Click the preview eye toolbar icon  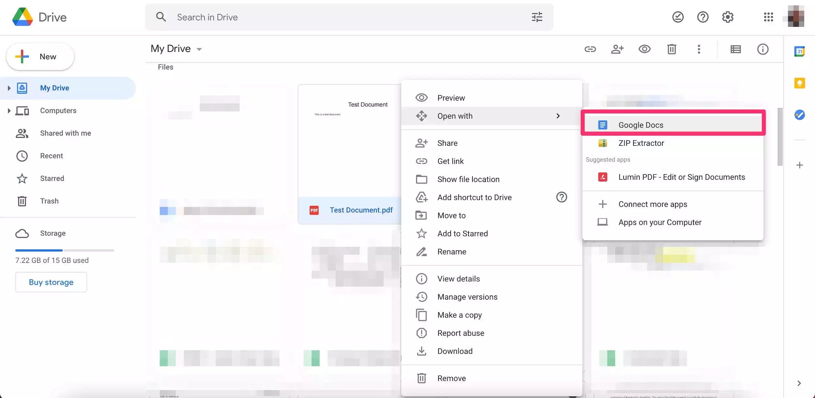coord(644,49)
